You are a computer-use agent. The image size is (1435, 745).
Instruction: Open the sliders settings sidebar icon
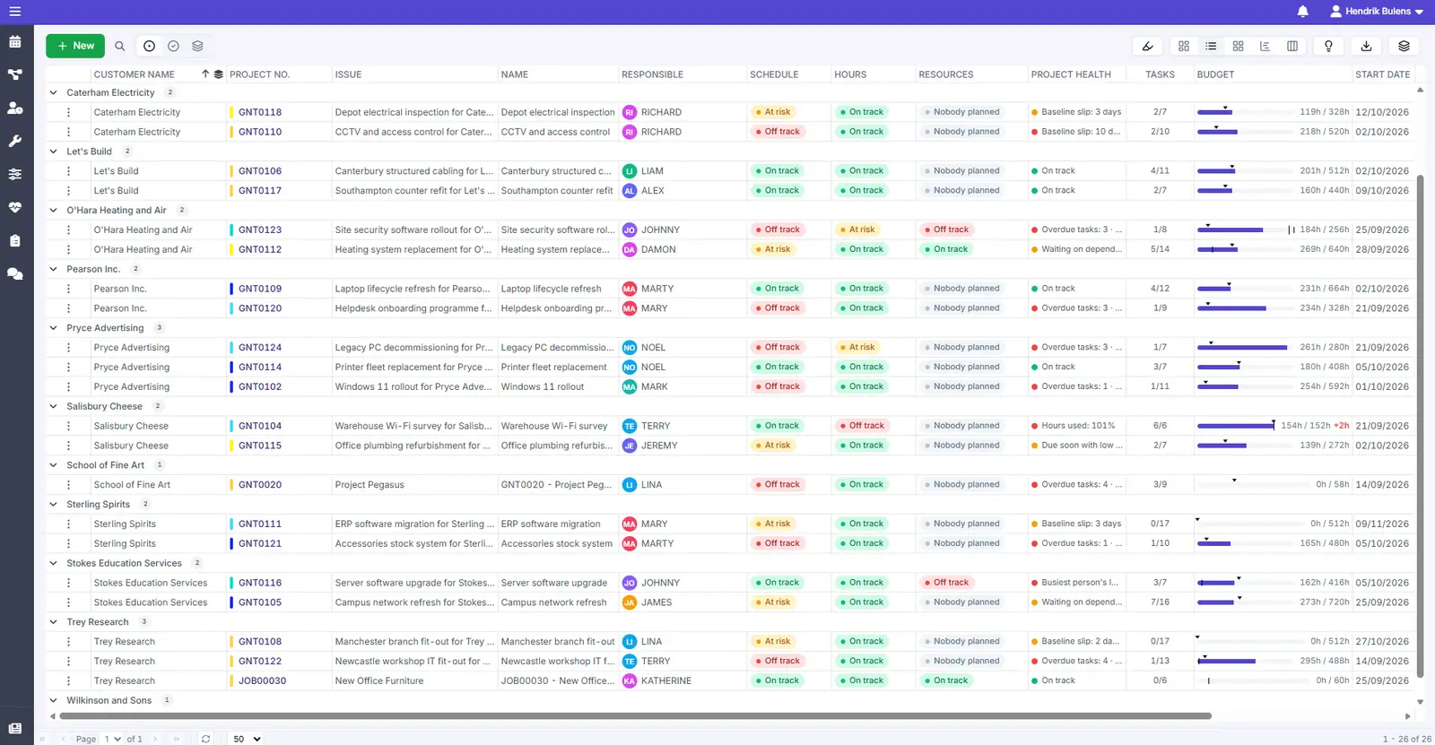[15, 174]
